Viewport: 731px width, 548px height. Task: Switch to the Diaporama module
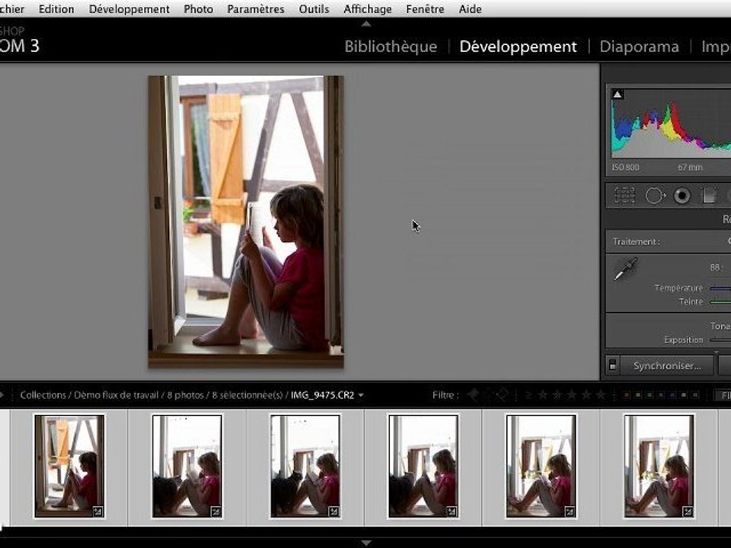[639, 46]
